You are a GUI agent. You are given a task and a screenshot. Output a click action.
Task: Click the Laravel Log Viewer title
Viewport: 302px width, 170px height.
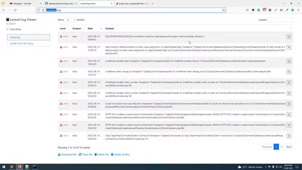point(23,19)
